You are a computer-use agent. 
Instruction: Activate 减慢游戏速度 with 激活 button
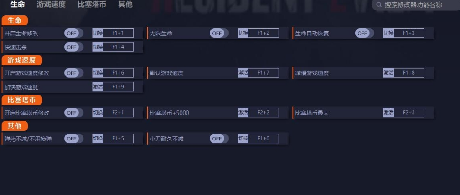tap(388, 73)
